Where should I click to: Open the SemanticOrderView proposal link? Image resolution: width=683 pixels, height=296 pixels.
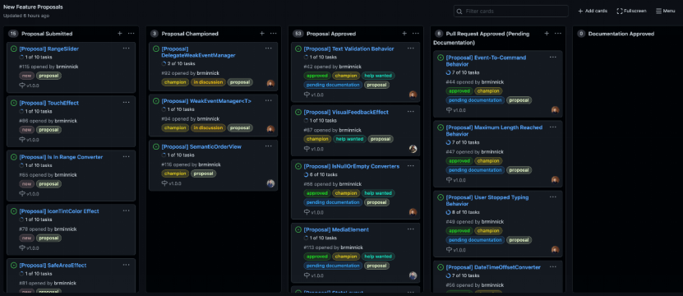(201, 146)
